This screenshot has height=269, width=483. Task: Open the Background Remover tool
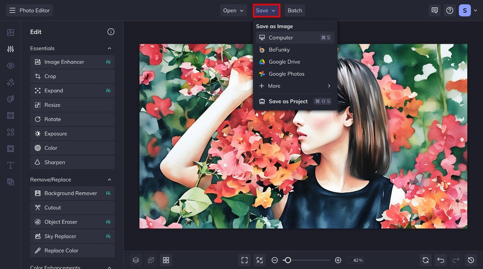pos(72,193)
